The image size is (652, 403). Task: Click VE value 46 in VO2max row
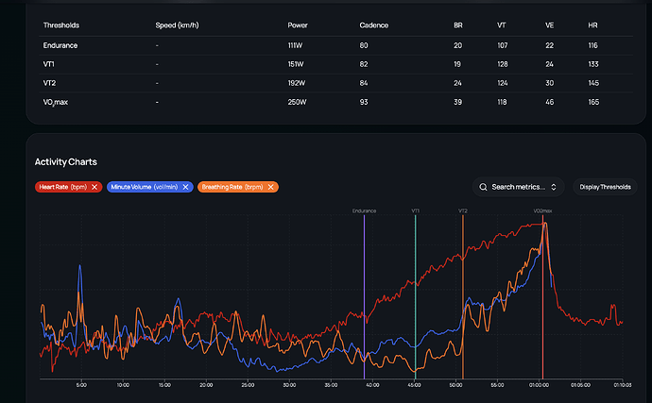(549, 102)
